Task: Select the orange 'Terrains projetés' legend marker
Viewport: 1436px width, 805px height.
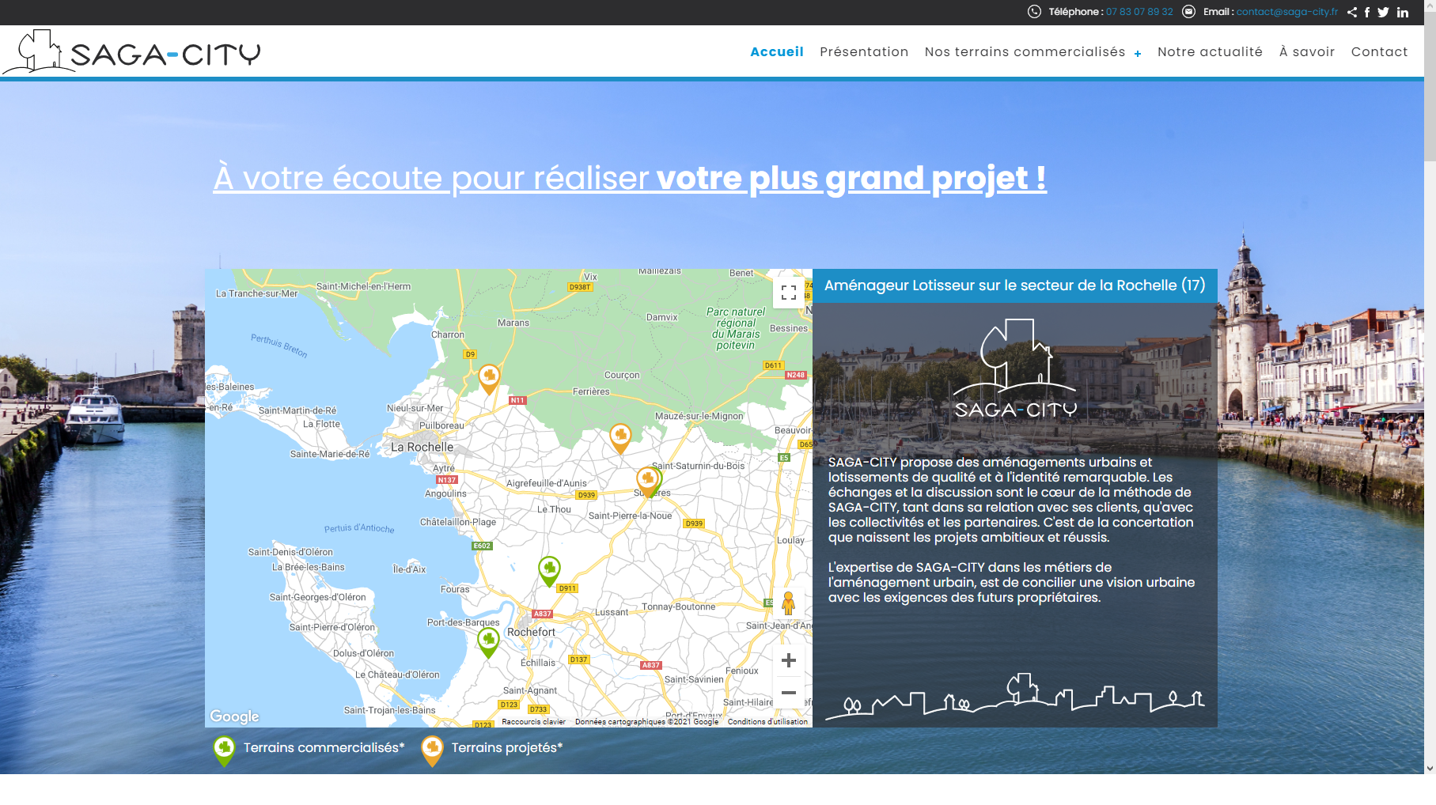Action: 431,746
